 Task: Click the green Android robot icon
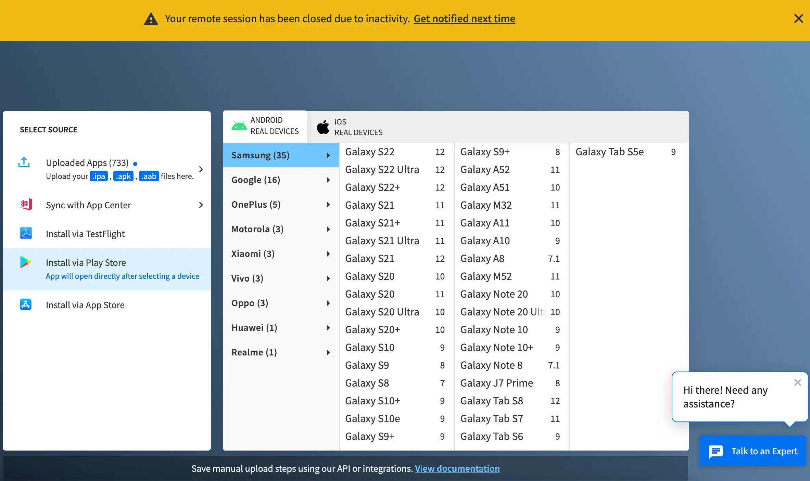239,126
